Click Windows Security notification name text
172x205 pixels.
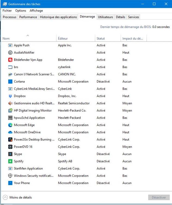point(33,176)
